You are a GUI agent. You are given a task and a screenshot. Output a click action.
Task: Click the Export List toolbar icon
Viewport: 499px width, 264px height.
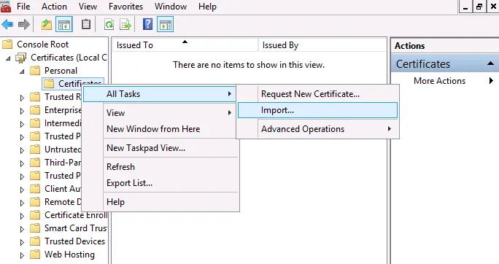[x=125, y=25]
